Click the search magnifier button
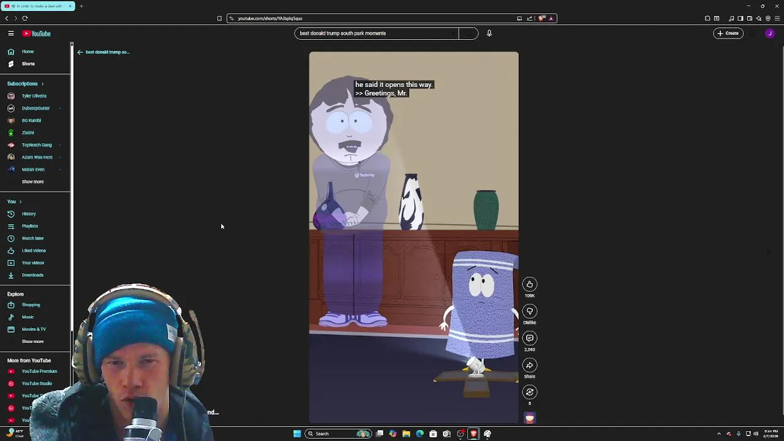784x441 pixels. (x=469, y=33)
